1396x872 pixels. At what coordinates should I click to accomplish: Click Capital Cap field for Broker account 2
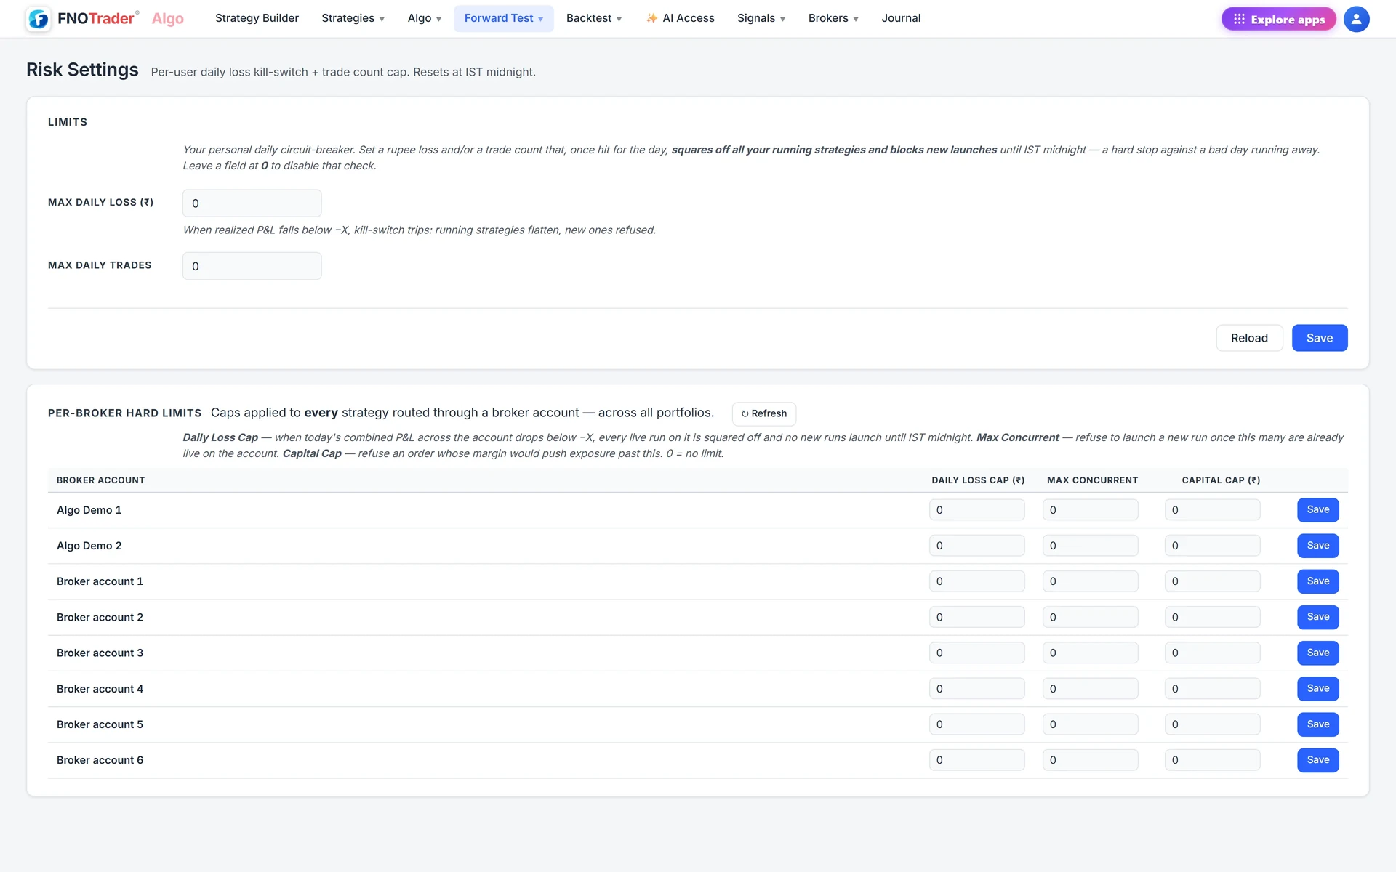(1212, 617)
